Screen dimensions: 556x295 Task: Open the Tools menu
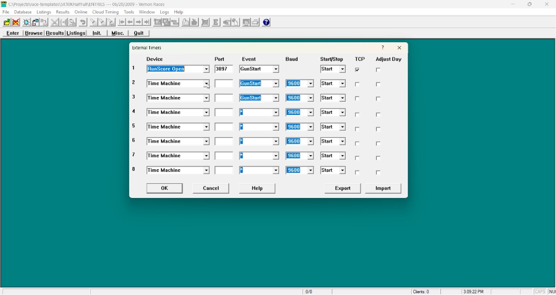(x=129, y=12)
